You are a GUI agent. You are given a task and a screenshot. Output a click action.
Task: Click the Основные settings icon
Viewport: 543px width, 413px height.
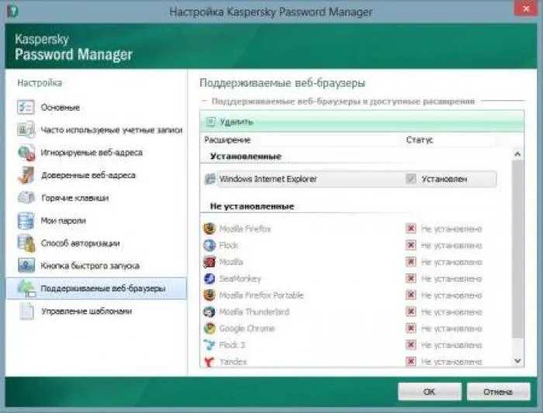click(x=26, y=107)
